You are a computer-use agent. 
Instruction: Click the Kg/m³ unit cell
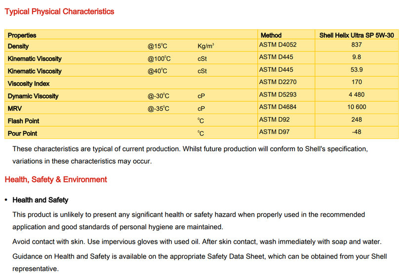[x=205, y=46]
